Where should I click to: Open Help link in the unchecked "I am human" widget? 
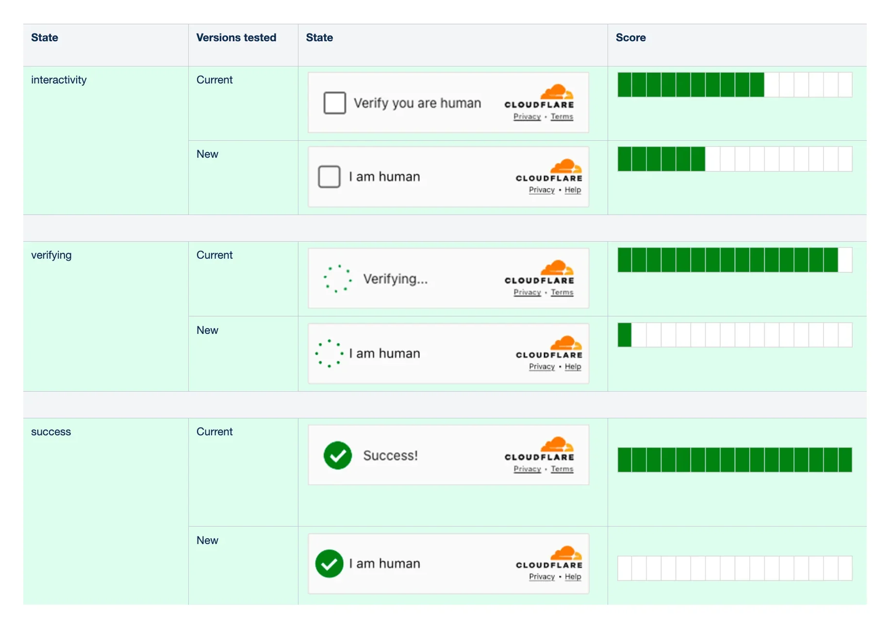click(x=573, y=190)
